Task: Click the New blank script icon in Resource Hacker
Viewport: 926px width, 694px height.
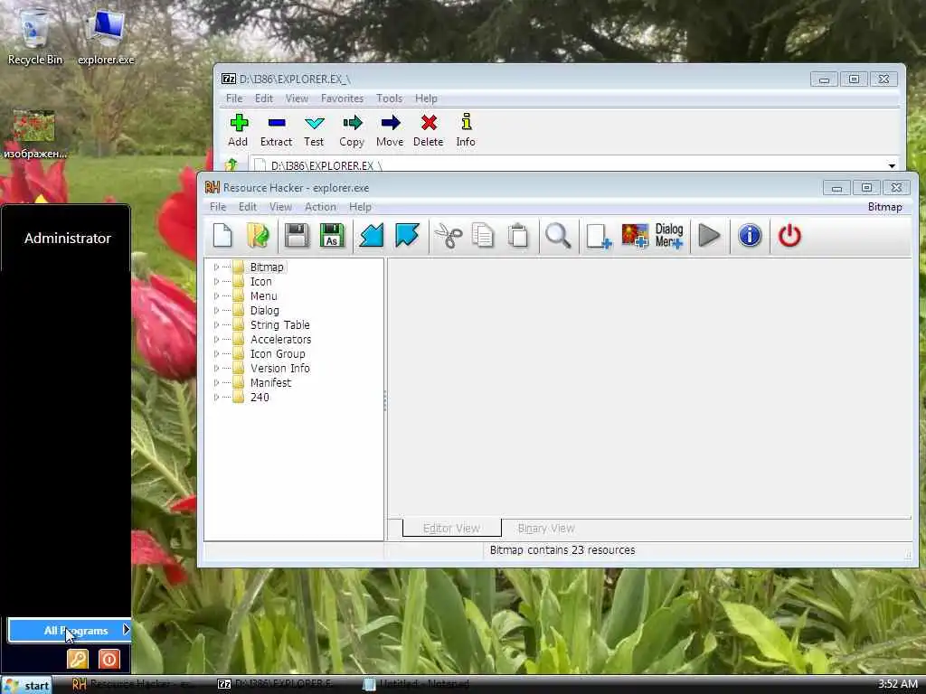Action: 222,236
